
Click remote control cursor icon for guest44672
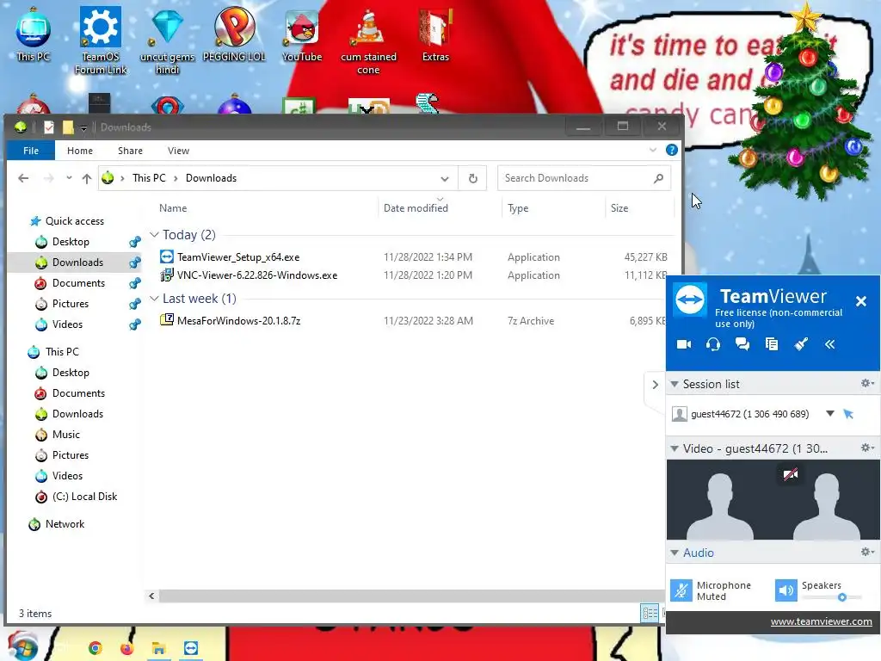click(x=848, y=414)
